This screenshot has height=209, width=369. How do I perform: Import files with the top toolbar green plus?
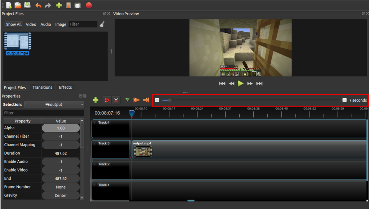[x=59, y=5]
